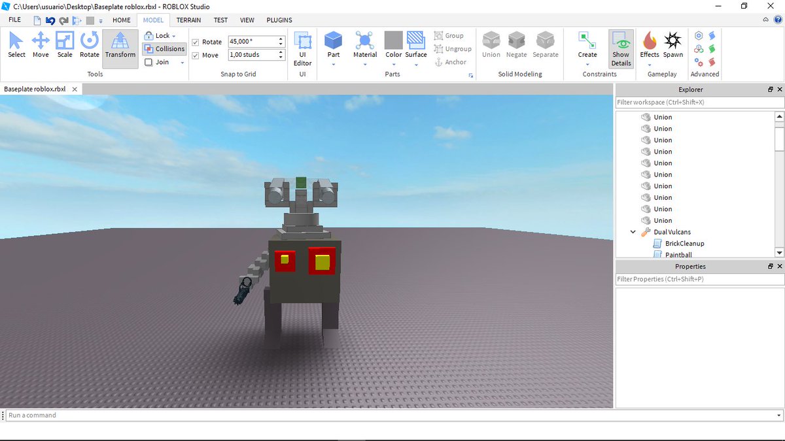The image size is (785, 441).
Task: Open the Join dropdown arrow
Action: pos(183,63)
